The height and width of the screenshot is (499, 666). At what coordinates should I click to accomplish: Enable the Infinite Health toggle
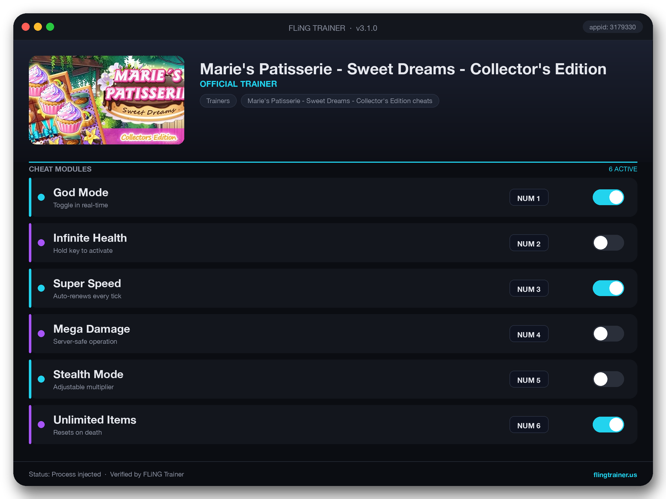(x=608, y=243)
